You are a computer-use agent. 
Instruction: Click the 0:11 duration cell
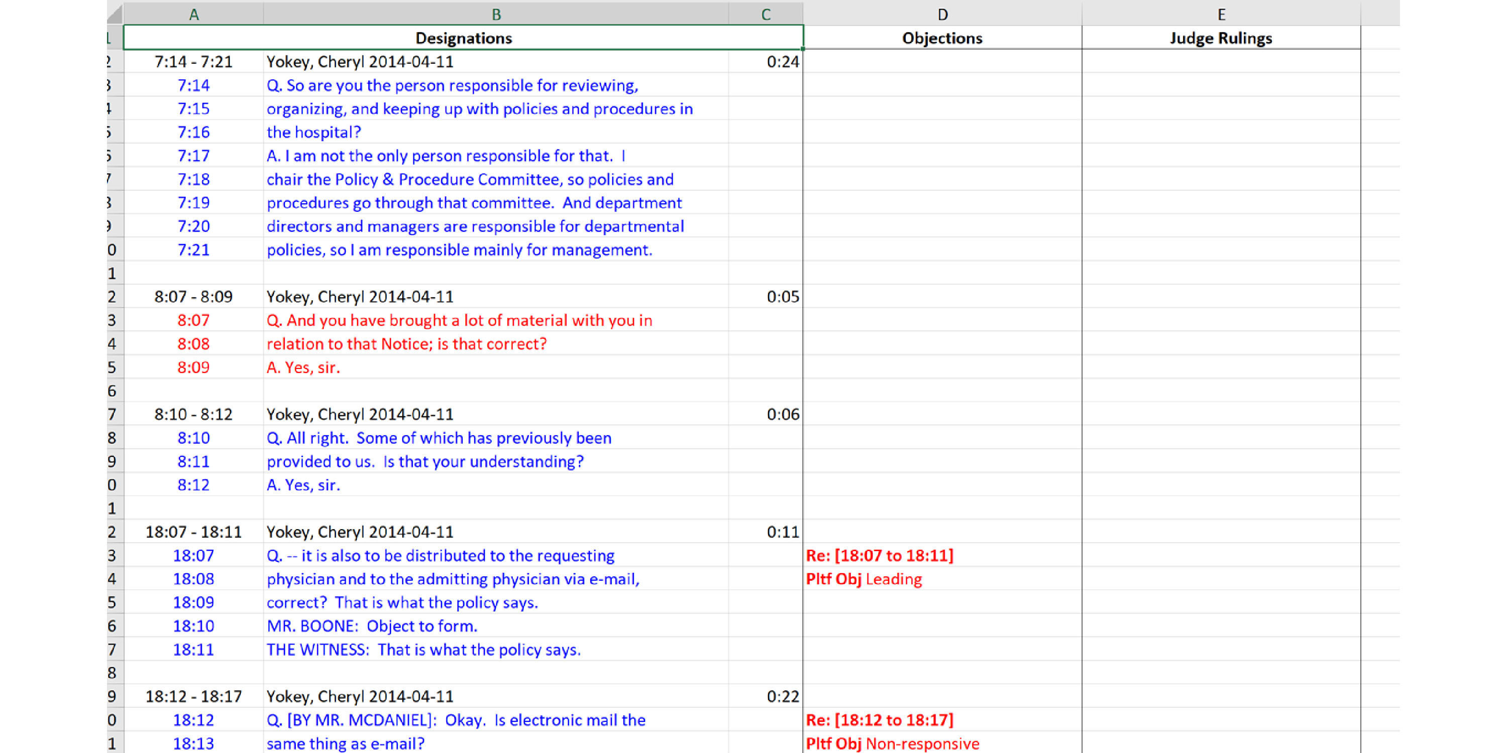point(782,532)
